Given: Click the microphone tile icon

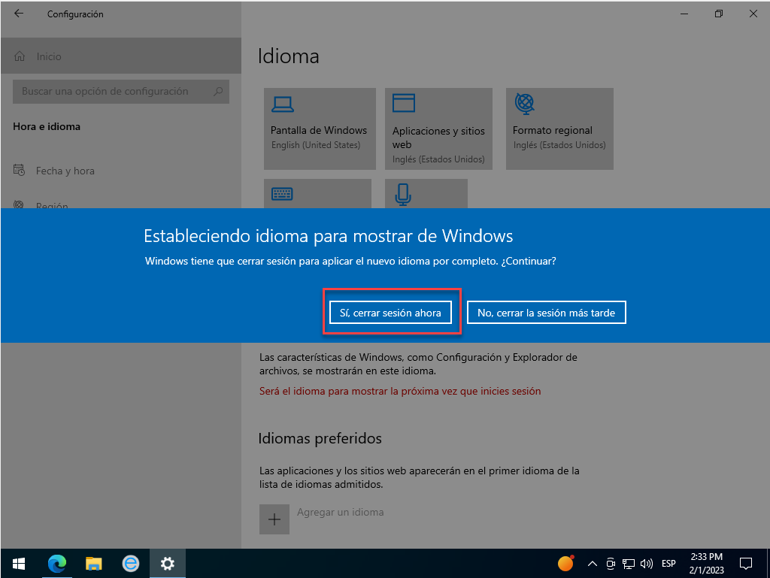Looking at the screenshot, I should point(403,195).
